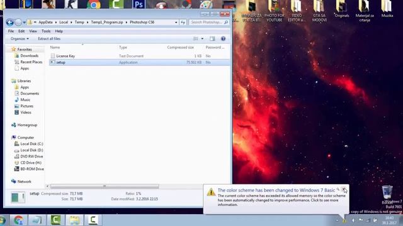Select Apps under Libraries
403x226 pixels.
(x=25, y=87)
